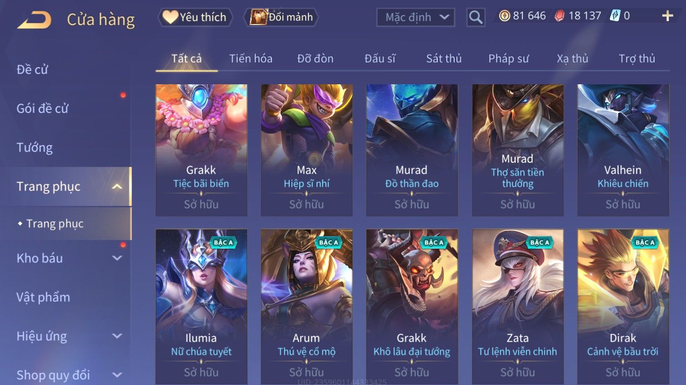Open the Mặc định sort dropdown
The height and width of the screenshot is (385, 686).
[415, 17]
